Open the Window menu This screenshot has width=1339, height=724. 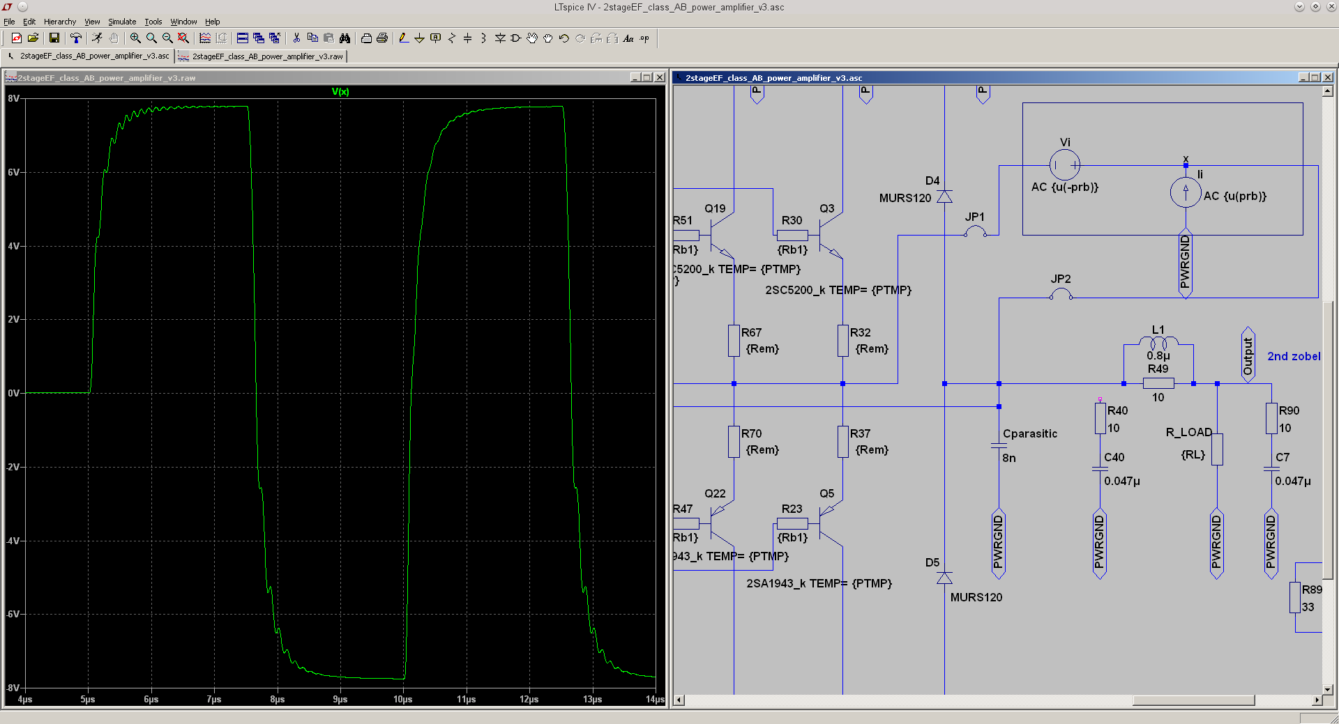[184, 22]
